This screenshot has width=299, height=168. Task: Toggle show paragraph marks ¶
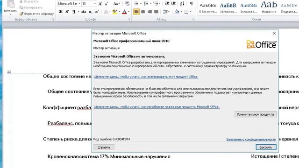[192, 4]
